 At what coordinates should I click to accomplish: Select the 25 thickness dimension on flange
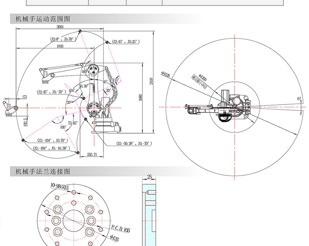149,177
